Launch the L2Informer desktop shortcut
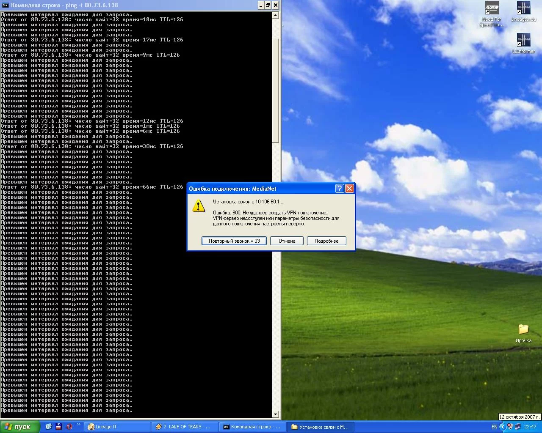Viewport: 542px width, 433px height. (x=523, y=44)
